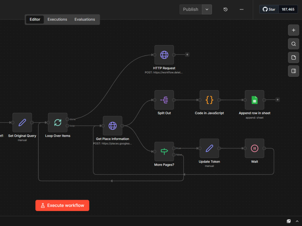This screenshot has height=226, width=302.
Task: Click the append: sheet subtitle text
Action: pos(254,118)
